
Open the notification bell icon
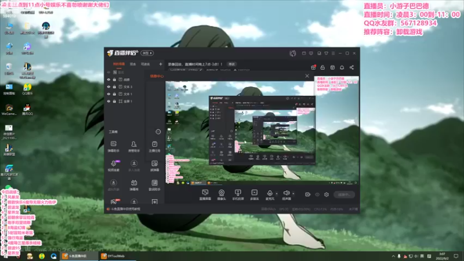[342, 67]
